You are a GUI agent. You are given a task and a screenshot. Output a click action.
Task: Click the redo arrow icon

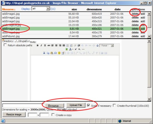point(86,45)
